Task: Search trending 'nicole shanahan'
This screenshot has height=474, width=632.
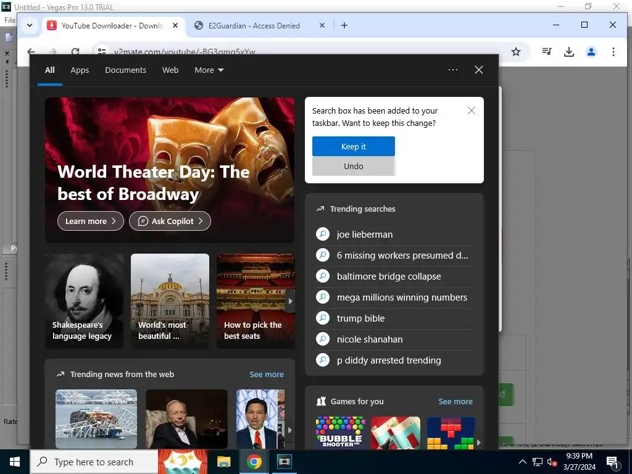Action: [x=394, y=339]
